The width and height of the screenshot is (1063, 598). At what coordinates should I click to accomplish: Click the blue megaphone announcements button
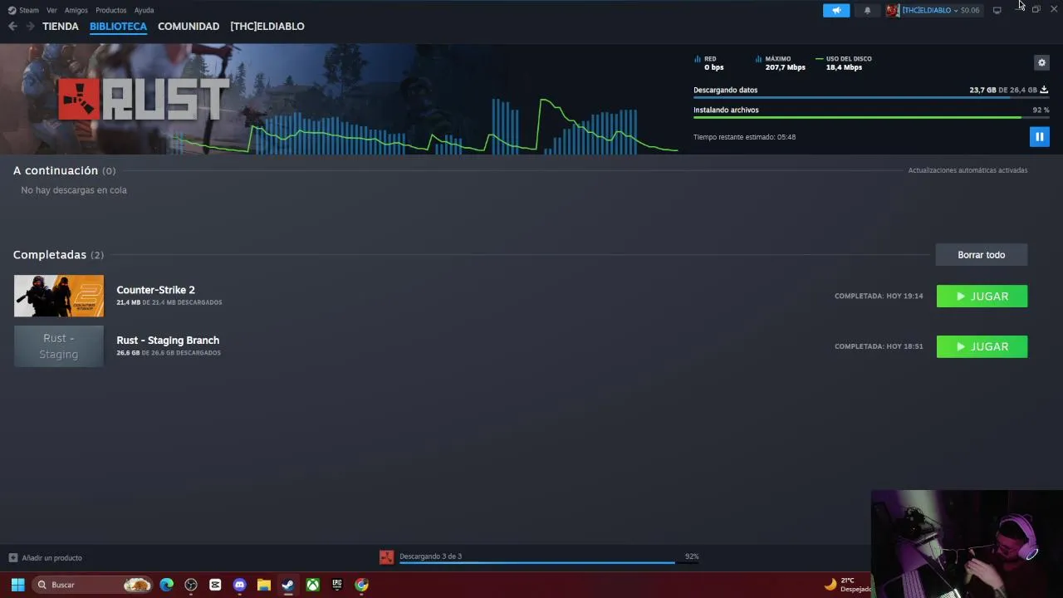point(836,10)
